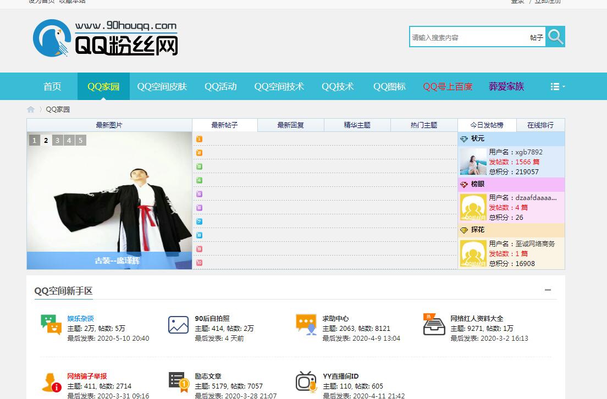Open the 网络骗子举报 forum link
The height and width of the screenshot is (399, 607).
point(87,376)
